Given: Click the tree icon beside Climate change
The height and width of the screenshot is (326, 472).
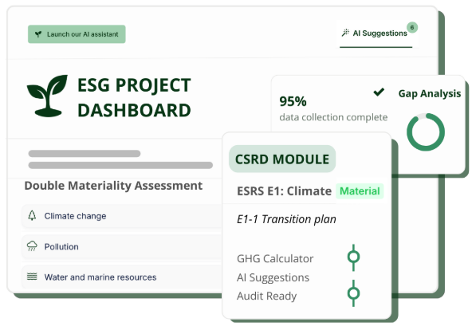Looking at the screenshot, I should 32,215.
